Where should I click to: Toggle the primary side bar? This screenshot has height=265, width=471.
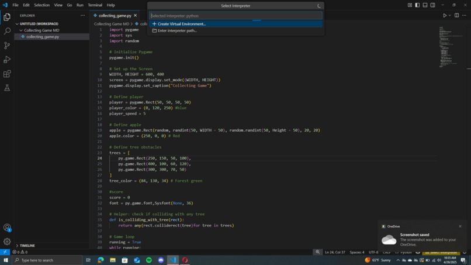click(418, 5)
